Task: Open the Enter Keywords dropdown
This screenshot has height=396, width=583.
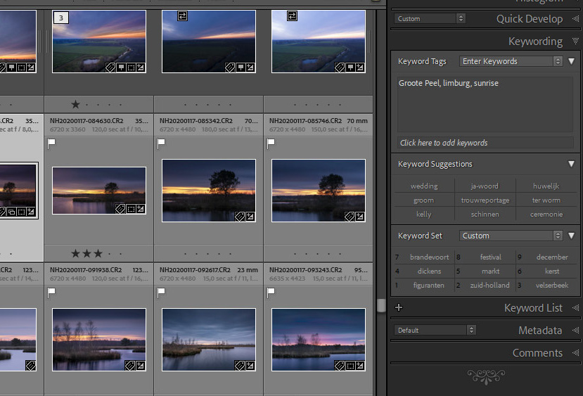Action: coord(511,61)
